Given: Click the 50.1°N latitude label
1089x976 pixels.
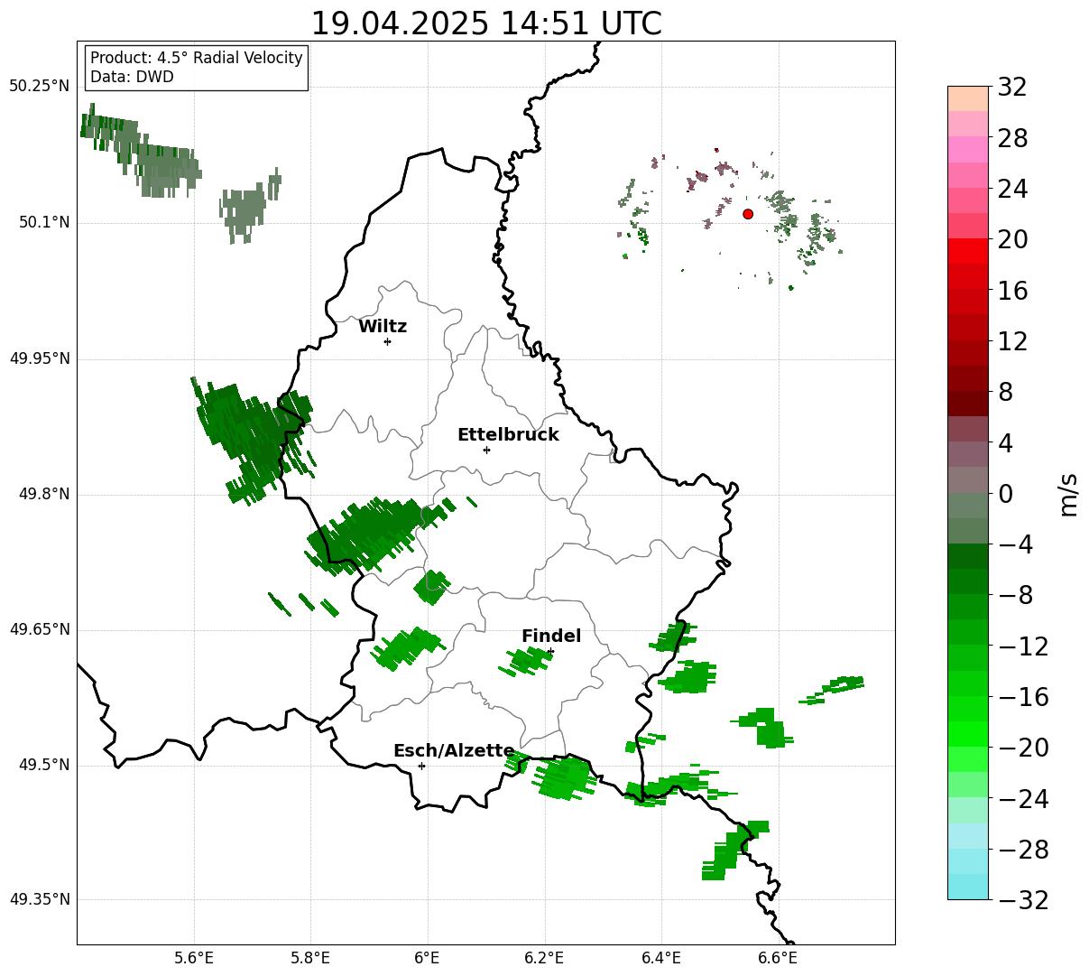Looking at the screenshot, I should click(43, 222).
